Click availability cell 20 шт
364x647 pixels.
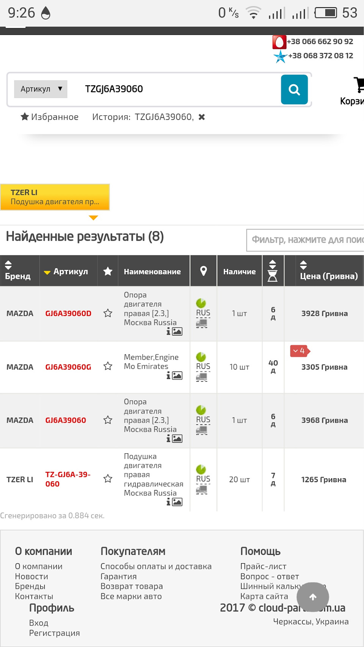pos(240,479)
